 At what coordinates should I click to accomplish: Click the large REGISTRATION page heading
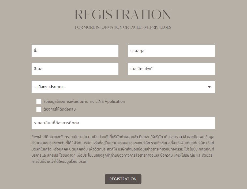(x=123, y=14)
